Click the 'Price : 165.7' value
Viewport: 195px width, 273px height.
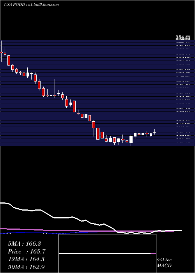(27, 252)
